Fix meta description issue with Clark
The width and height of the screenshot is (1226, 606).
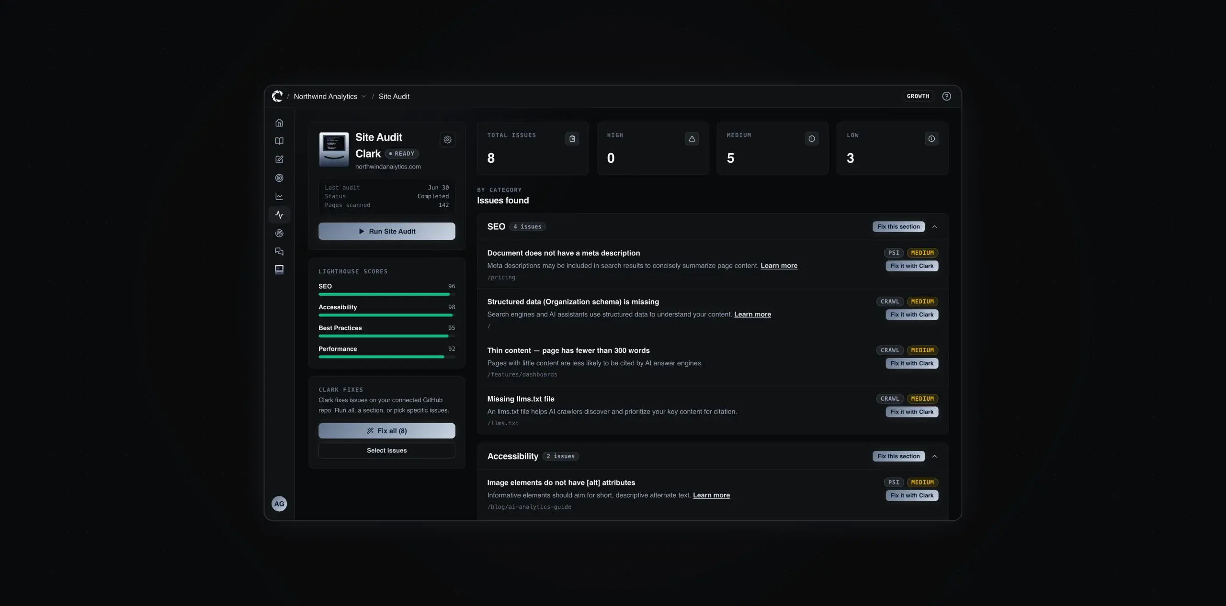912,266
